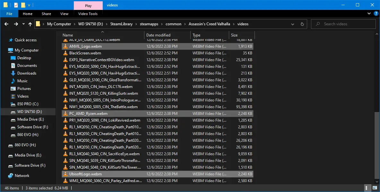Switch to the Share ribbon tab
This screenshot has width=380, height=192.
(46, 14)
